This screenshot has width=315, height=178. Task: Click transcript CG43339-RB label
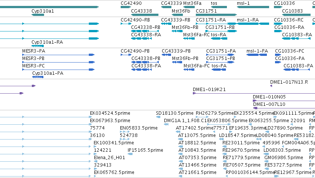pos(175,20)
